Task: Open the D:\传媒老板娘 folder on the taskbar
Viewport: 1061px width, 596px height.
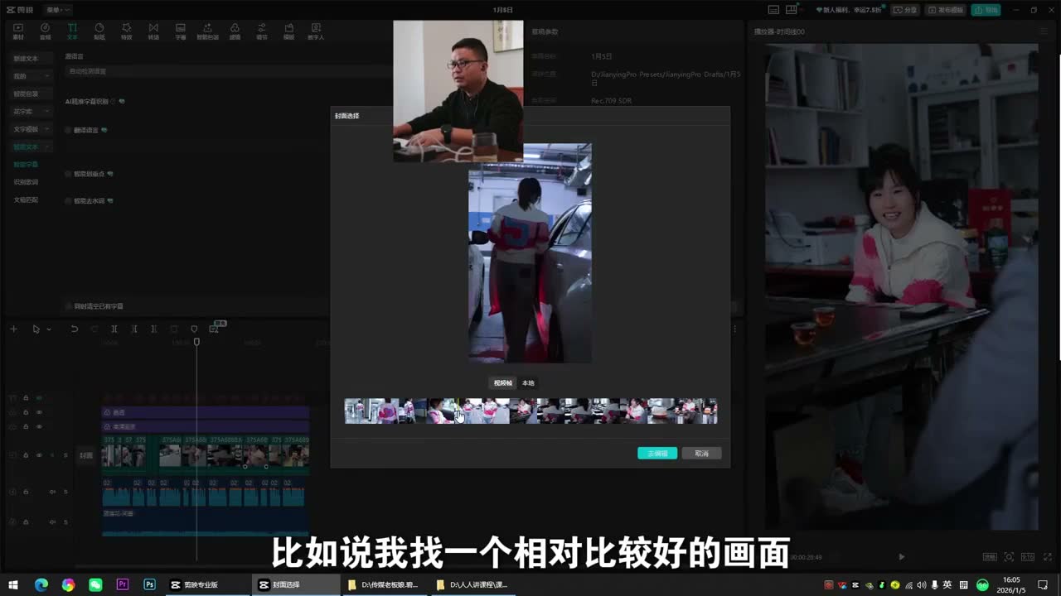Action: [x=385, y=584]
